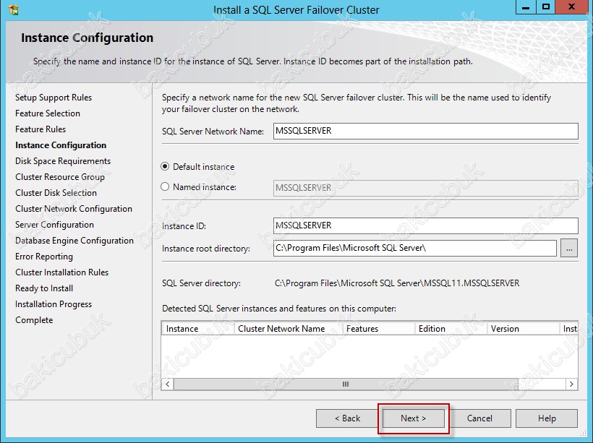
Task: Open the Cluster Installation Rules step
Action: pos(61,272)
